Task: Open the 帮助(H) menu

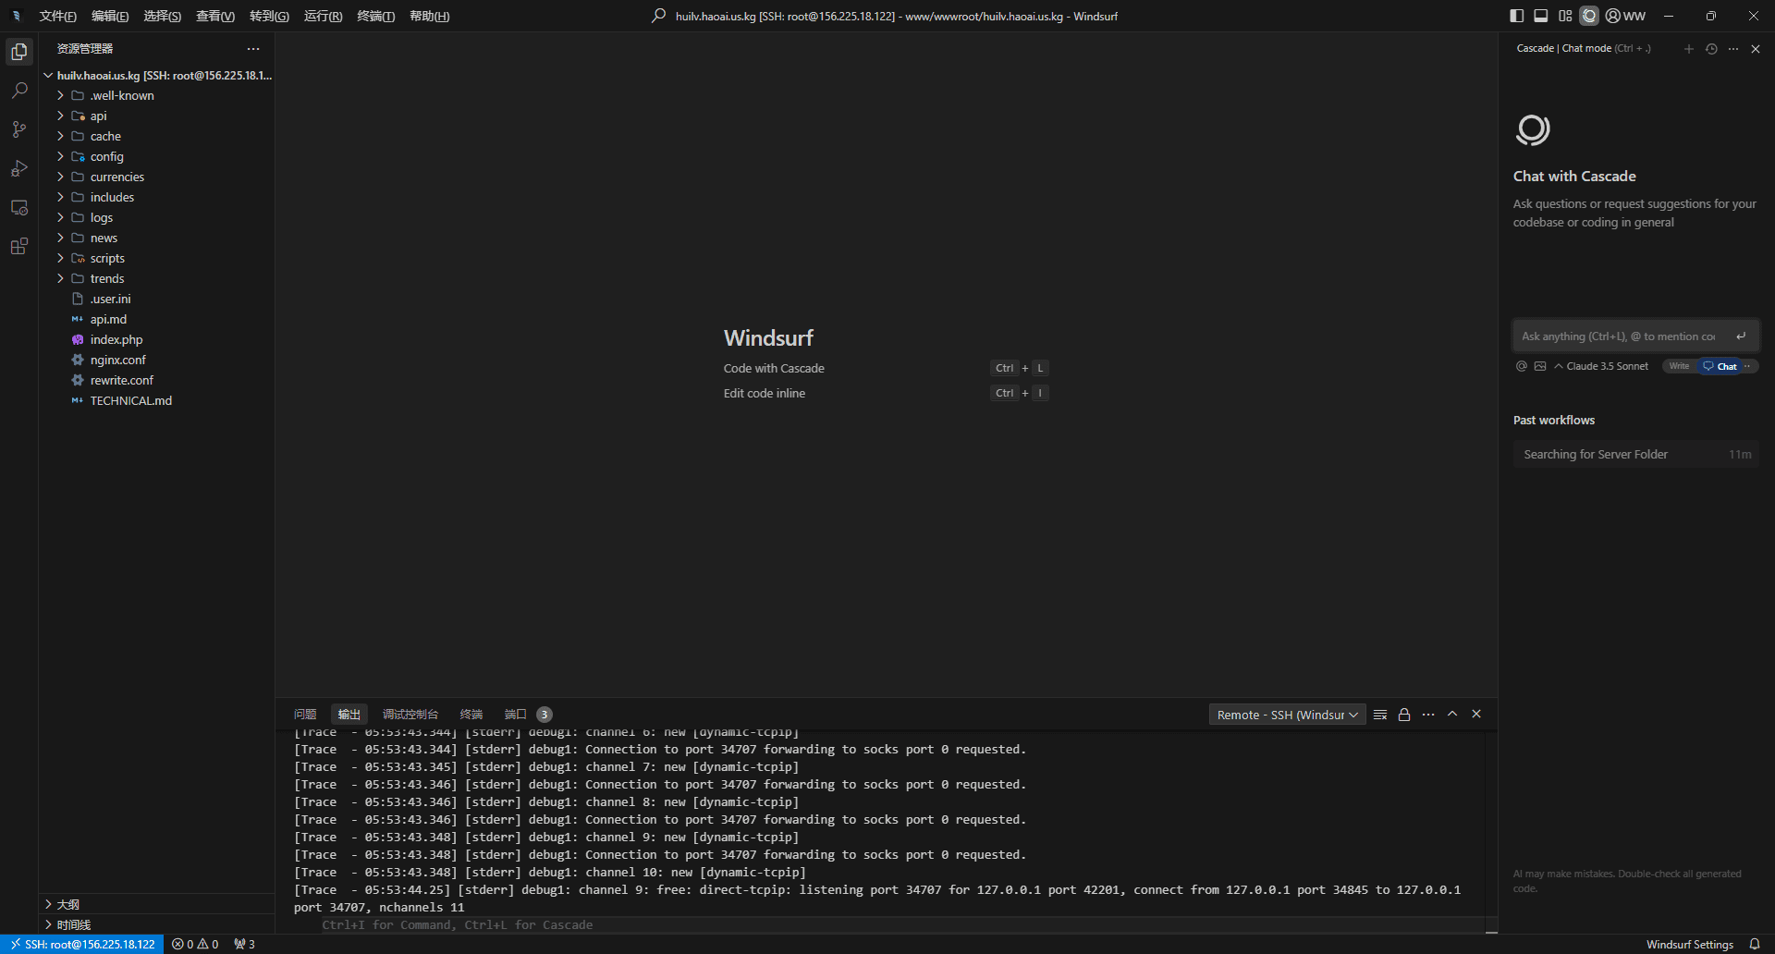Action: (x=430, y=16)
